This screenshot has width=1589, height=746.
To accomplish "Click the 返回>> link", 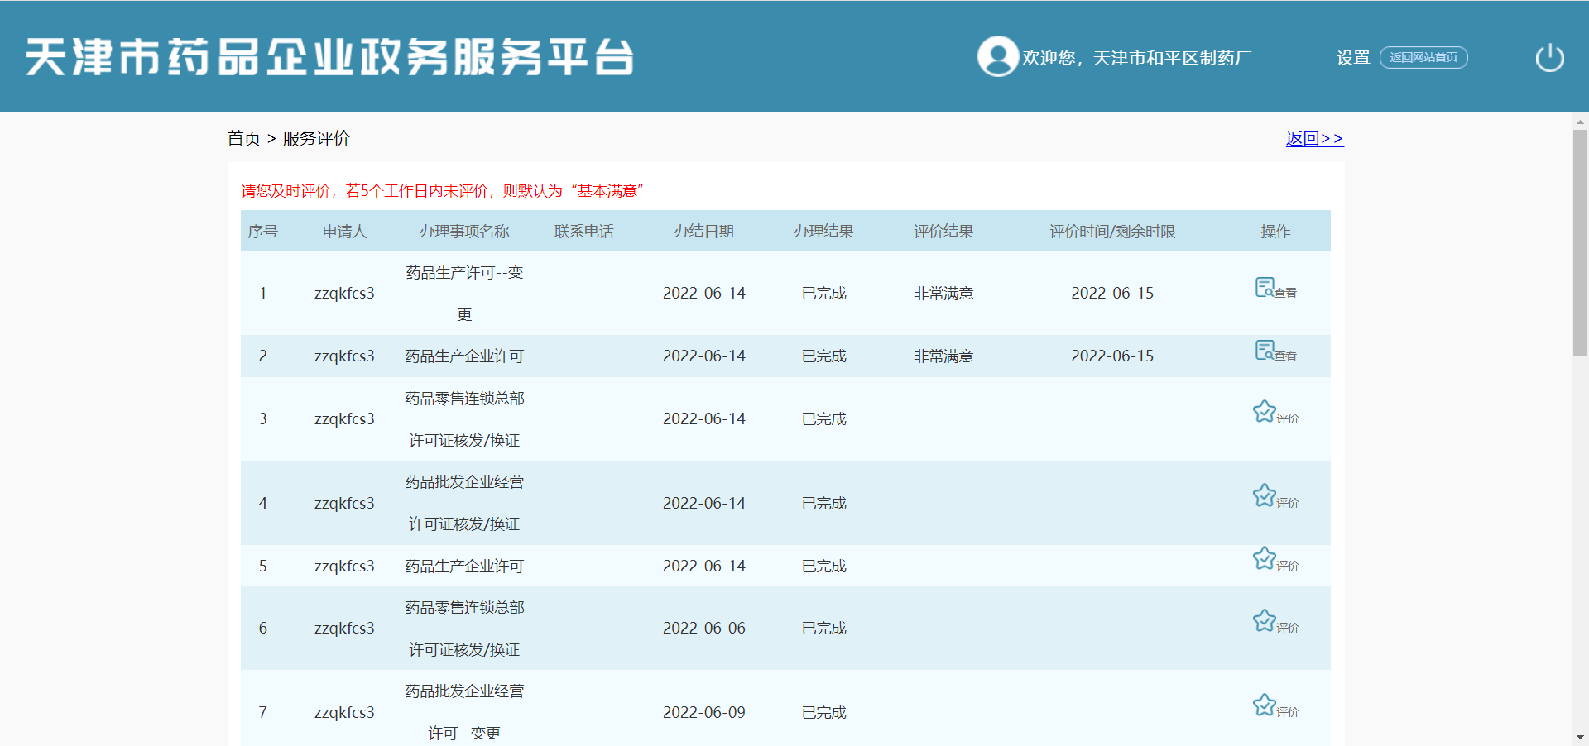I will pyautogui.click(x=1314, y=138).
